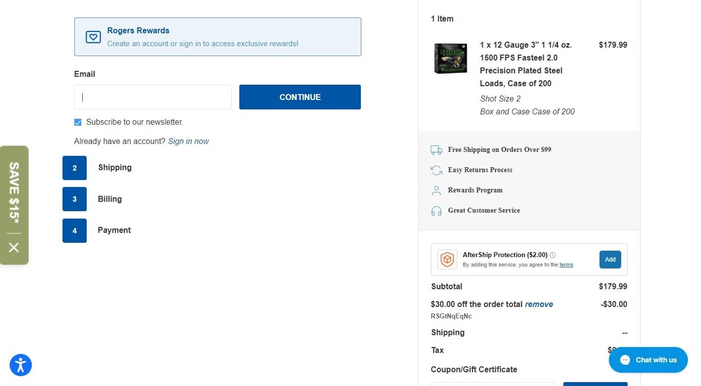The image size is (701, 386).
Task: Focus the Email input field
Action: coord(153,97)
